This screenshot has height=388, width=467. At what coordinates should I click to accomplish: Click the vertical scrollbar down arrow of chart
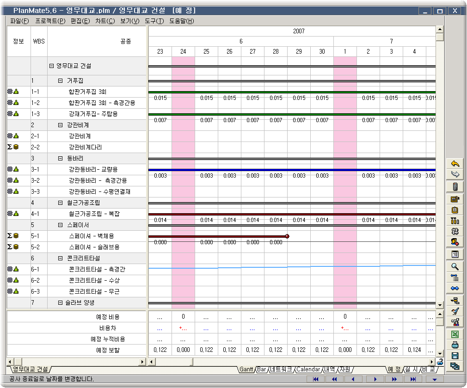click(440, 305)
